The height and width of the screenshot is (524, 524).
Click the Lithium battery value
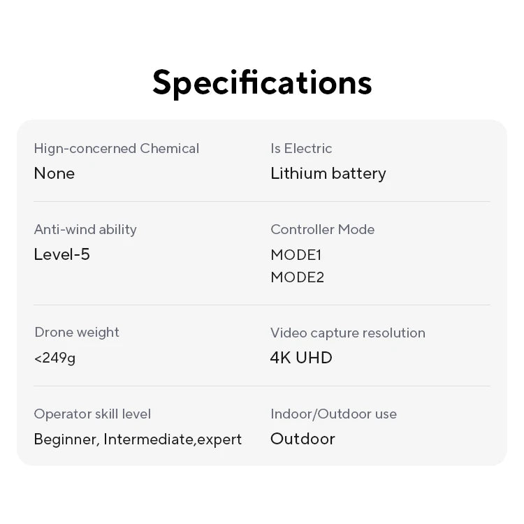click(x=328, y=173)
